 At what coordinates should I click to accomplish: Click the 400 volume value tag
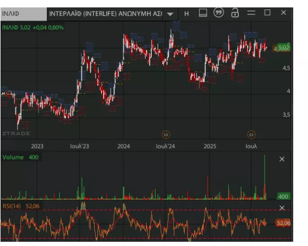[x=283, y=197]
